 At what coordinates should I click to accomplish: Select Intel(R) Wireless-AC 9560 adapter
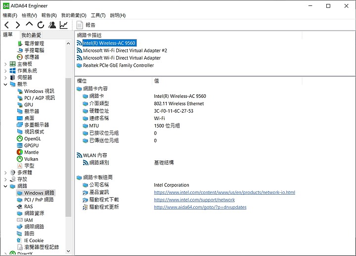tap(109, 43)
